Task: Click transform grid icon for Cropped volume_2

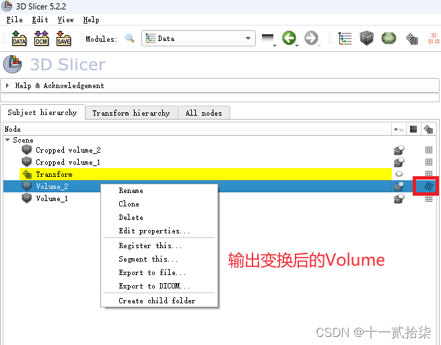Action: point(429,150)
